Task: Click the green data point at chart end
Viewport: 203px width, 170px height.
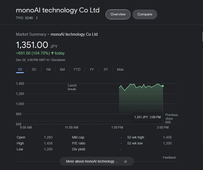Action: 163,86
